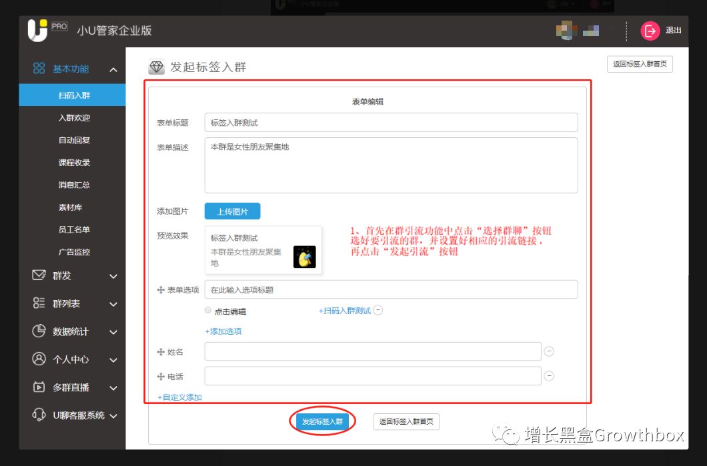Click the 退出 logout icon at top right

coord(650,30)
